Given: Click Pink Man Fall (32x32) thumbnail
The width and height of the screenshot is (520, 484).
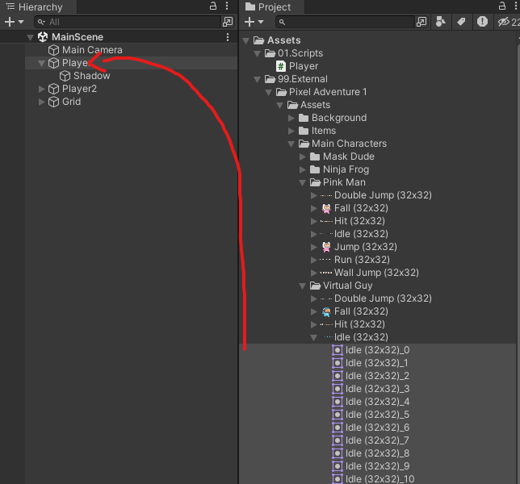Looking at the screenshot, I should point(326,208).
